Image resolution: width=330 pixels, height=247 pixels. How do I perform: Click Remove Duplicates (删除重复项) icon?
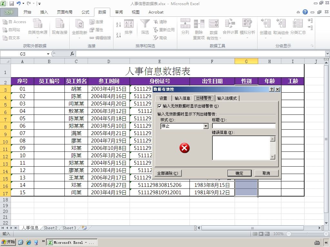199,24
